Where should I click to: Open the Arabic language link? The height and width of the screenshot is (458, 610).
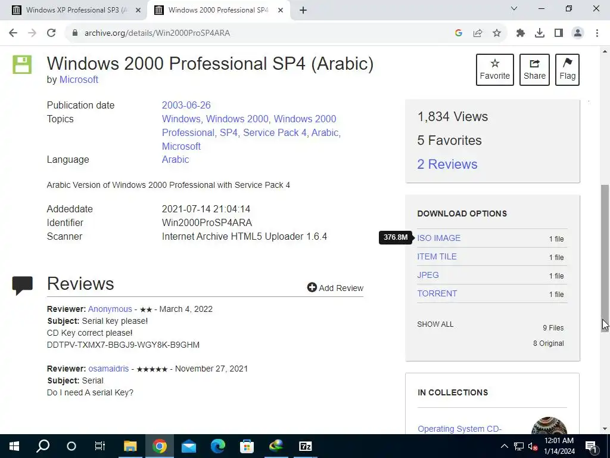tap(176, 160)
